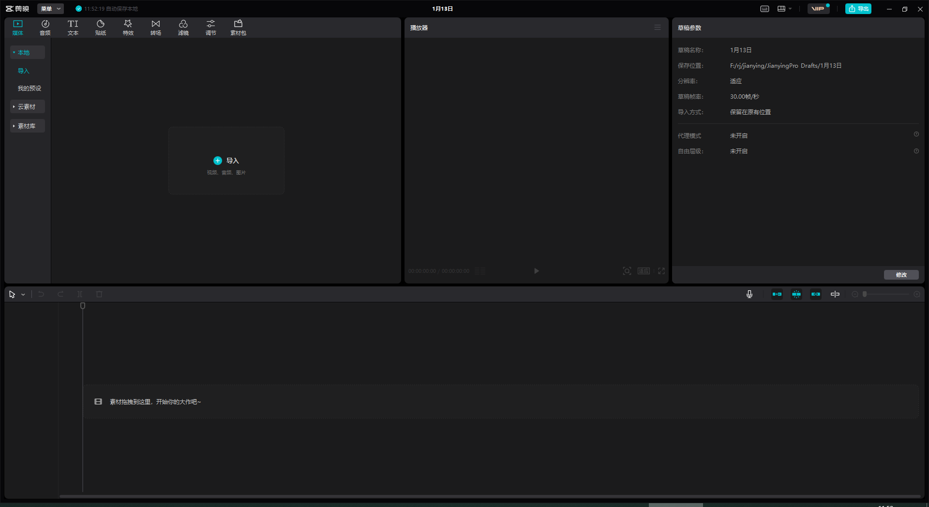Image resolution: width=929 pixels, height=507 pixels.
Task: Select 导入 in the left sidebar
Action: [24, 71]
